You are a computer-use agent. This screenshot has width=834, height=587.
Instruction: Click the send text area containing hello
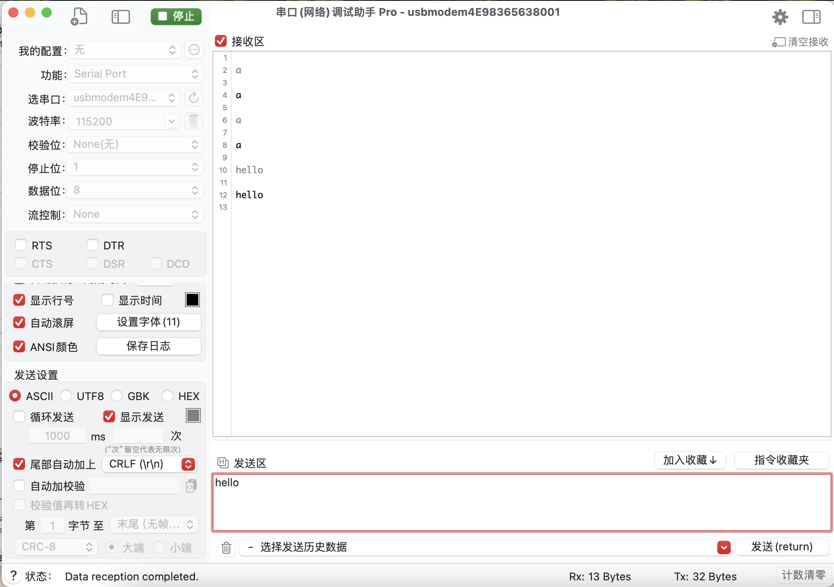[522, 502]
